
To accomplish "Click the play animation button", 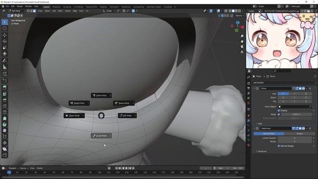I will [127, 168].
